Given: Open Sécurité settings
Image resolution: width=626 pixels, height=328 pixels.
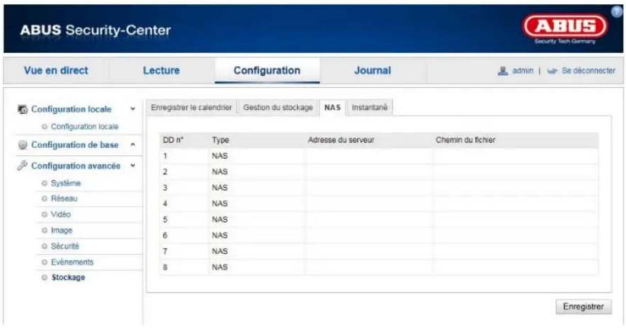Looking at the screenshot, I should [x=65, y=246].
